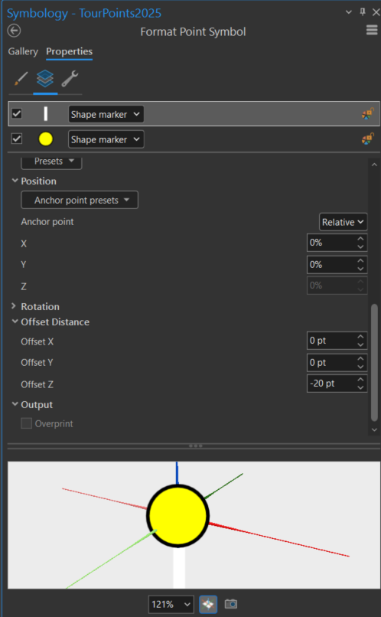Collapse the Offset Distance section
The width and height of the screenshot is (381, 617).
point(15,322)
